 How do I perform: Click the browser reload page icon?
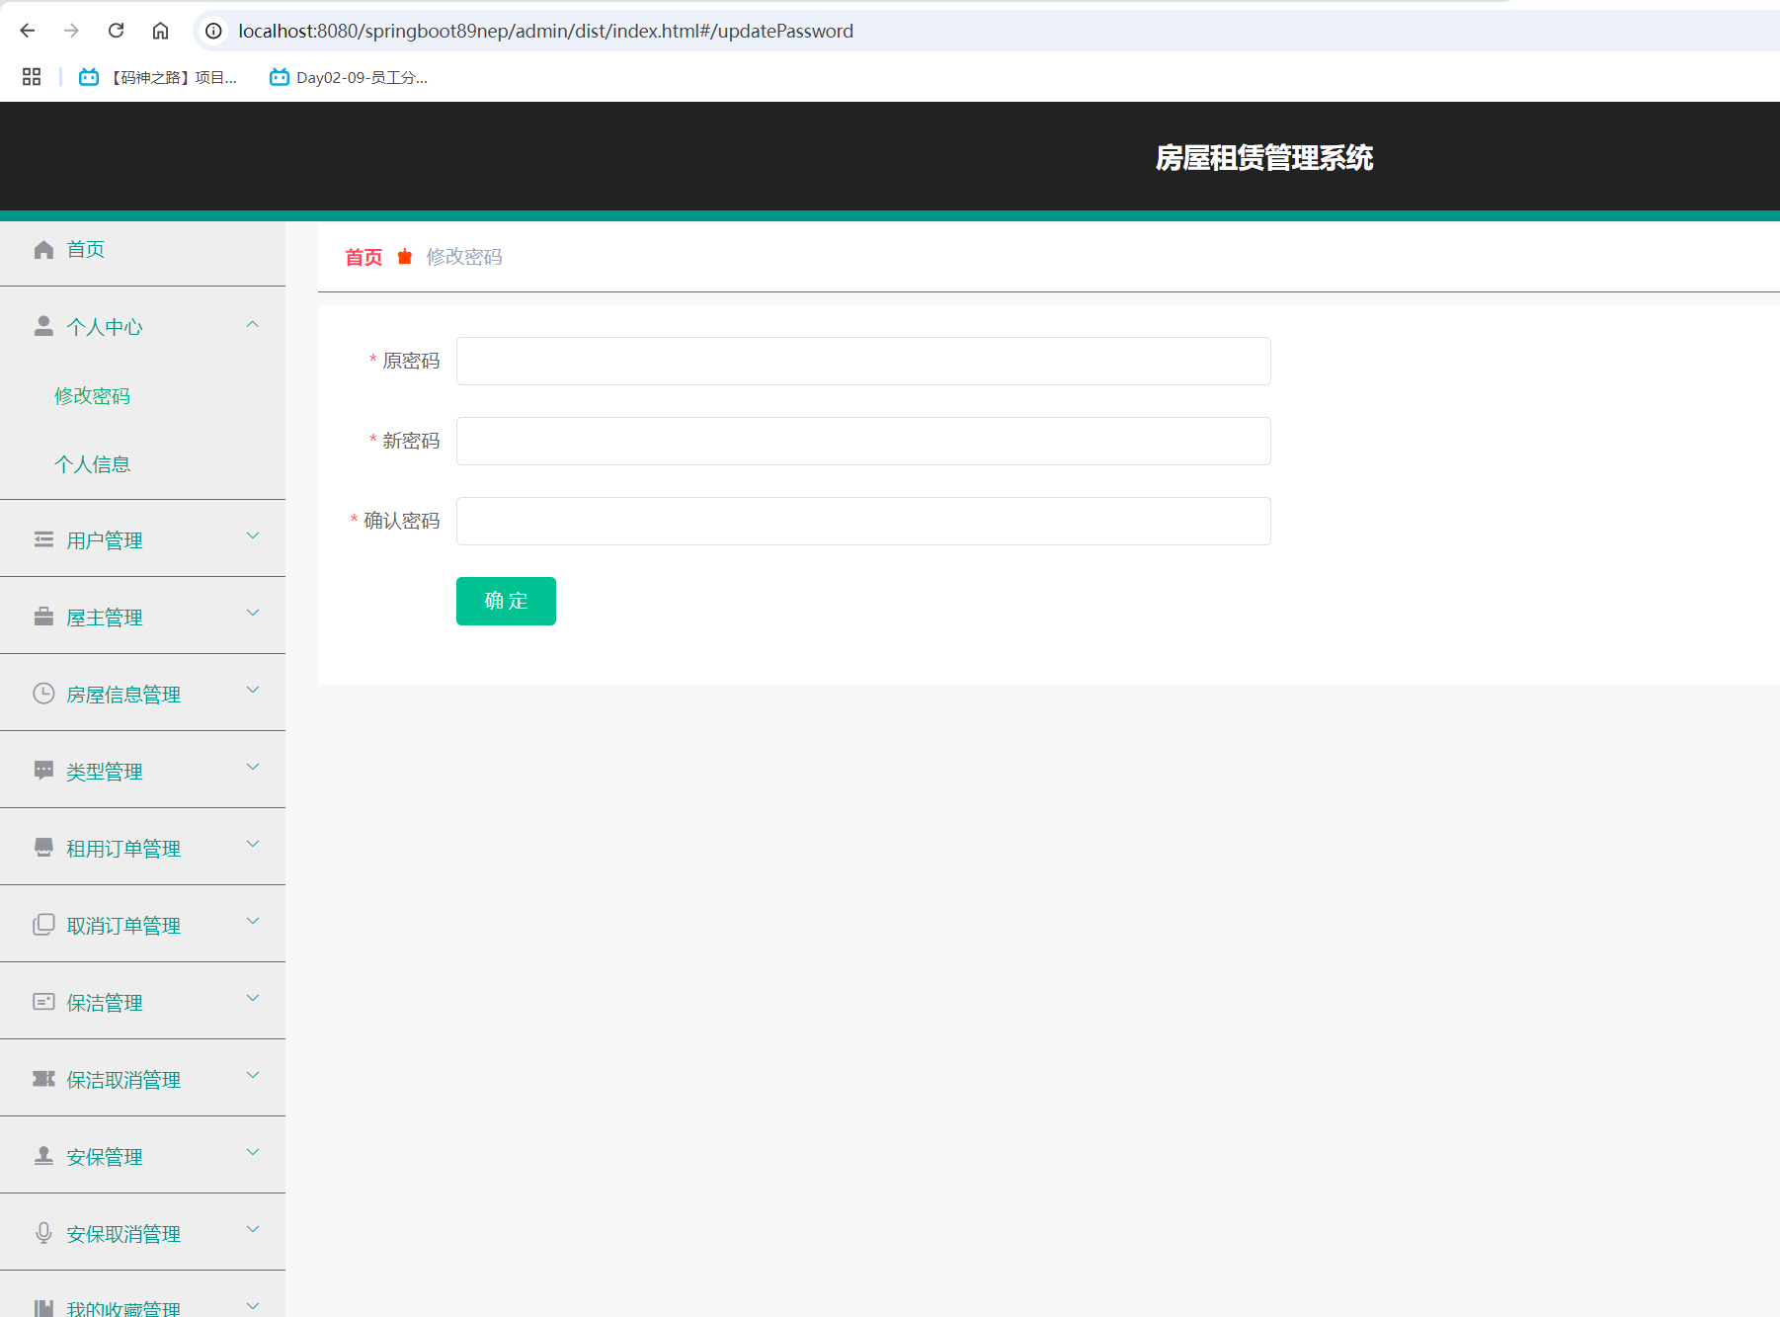pyautogui.click(x=116, y=31)
